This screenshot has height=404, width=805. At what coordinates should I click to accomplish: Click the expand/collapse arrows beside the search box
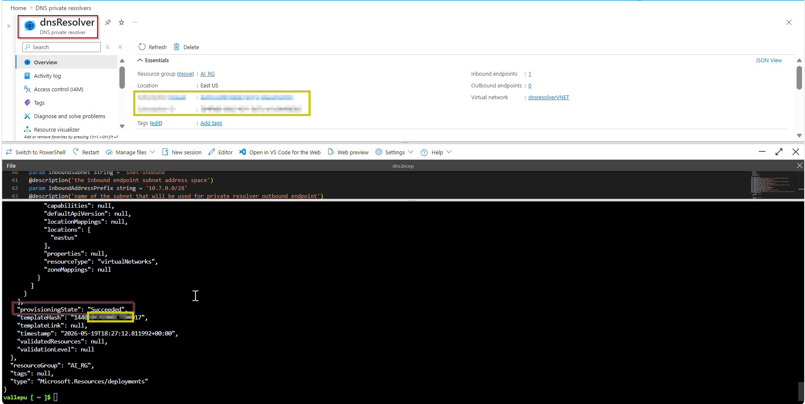click(x=108, y=47)
